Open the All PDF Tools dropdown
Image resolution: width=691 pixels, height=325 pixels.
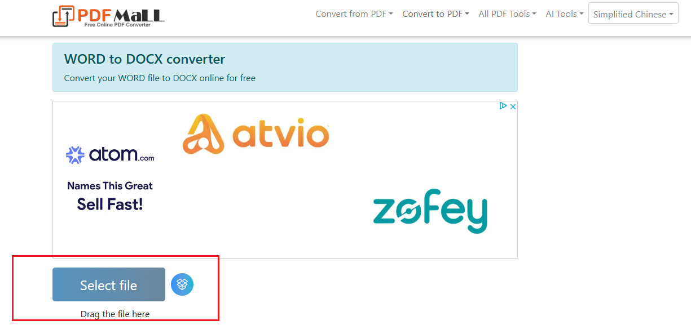click(507, 14)
